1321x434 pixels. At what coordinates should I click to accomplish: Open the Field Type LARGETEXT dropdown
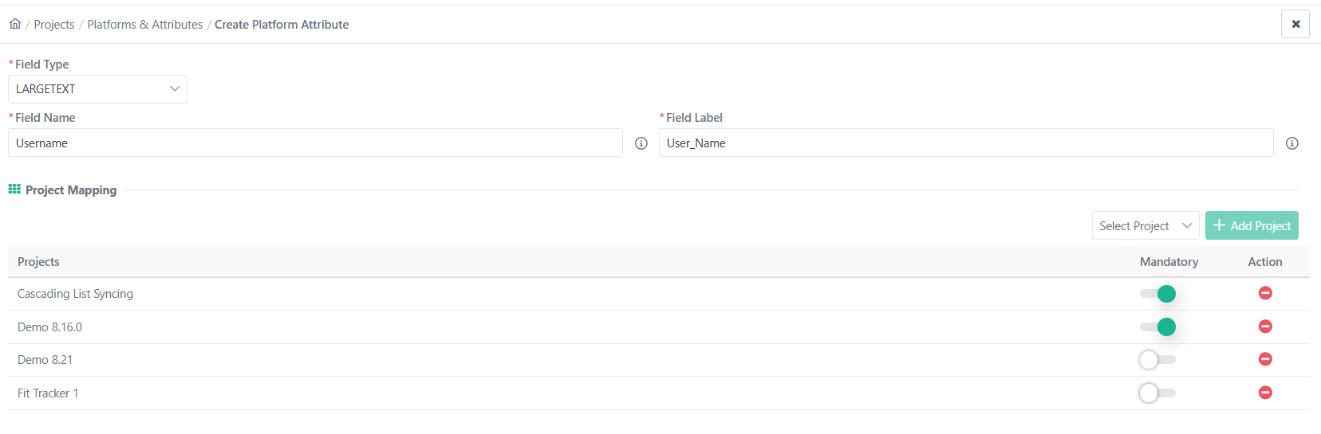pos(97,89)
